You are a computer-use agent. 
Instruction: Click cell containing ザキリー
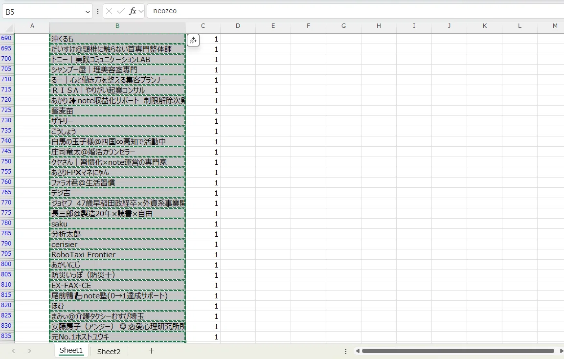click(x=117, y=121)
